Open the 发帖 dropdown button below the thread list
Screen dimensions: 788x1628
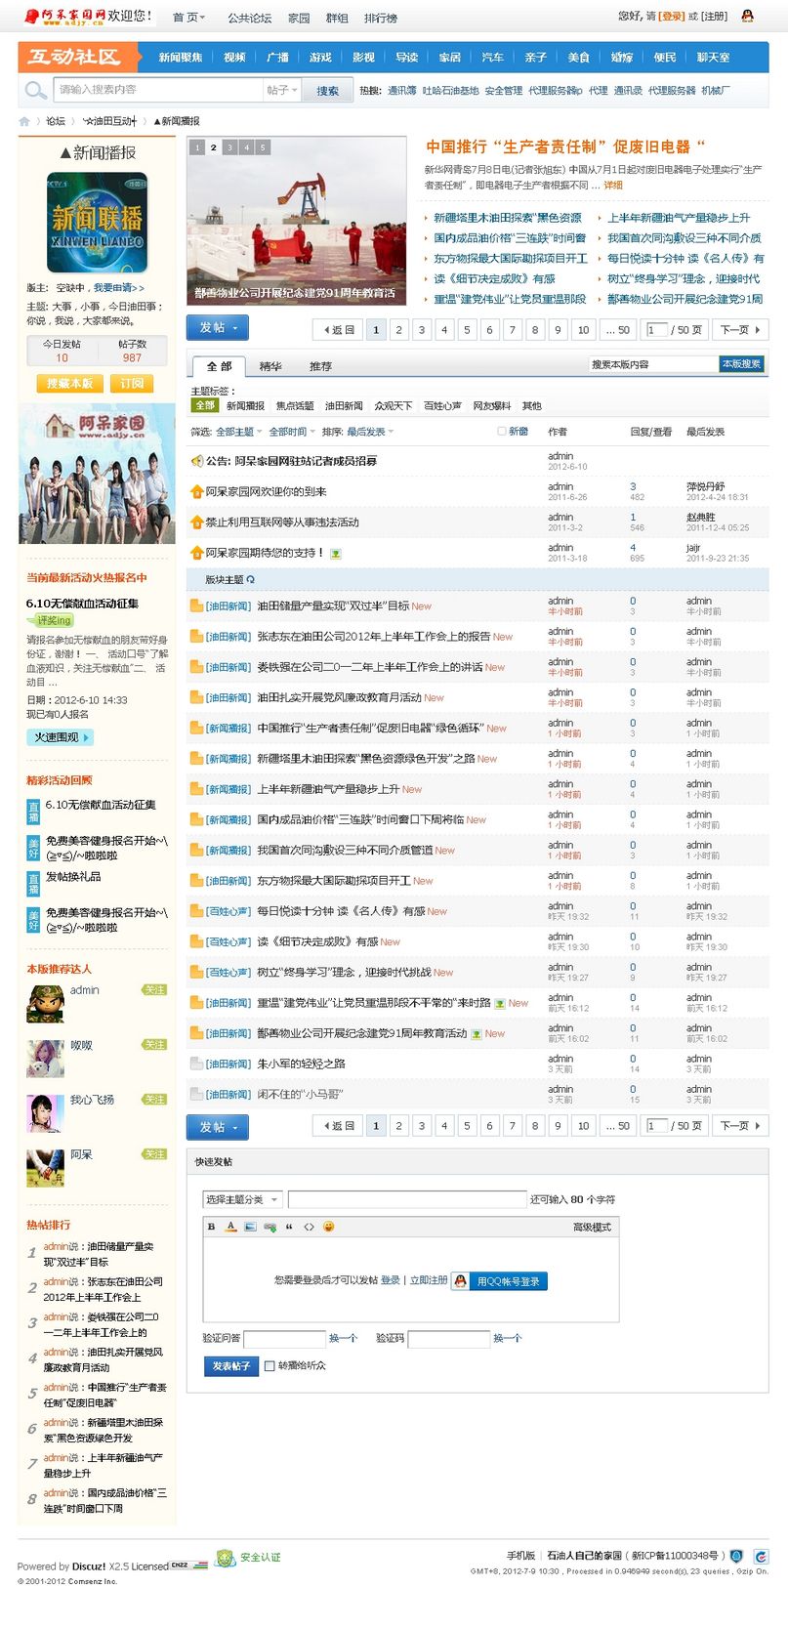pos(218,1126)
